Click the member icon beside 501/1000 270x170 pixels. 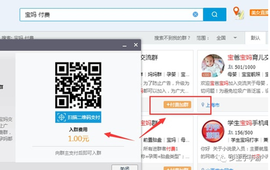(231, 67)
